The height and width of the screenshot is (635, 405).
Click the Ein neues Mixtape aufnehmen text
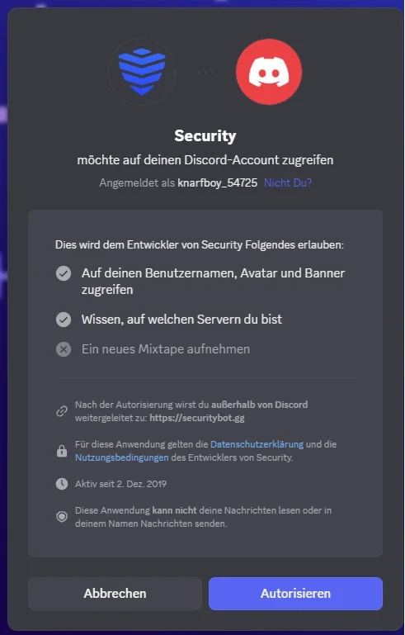point(166,349)
